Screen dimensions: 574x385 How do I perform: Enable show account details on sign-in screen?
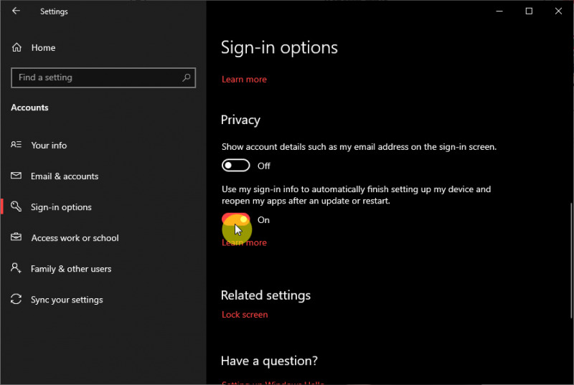(x=235, y=166)
